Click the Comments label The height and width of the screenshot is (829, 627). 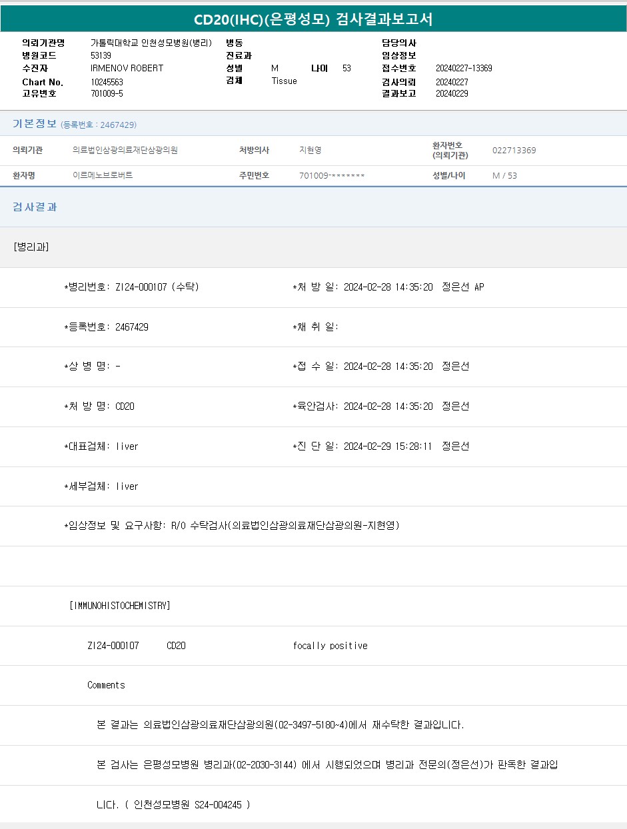point(106,685)
